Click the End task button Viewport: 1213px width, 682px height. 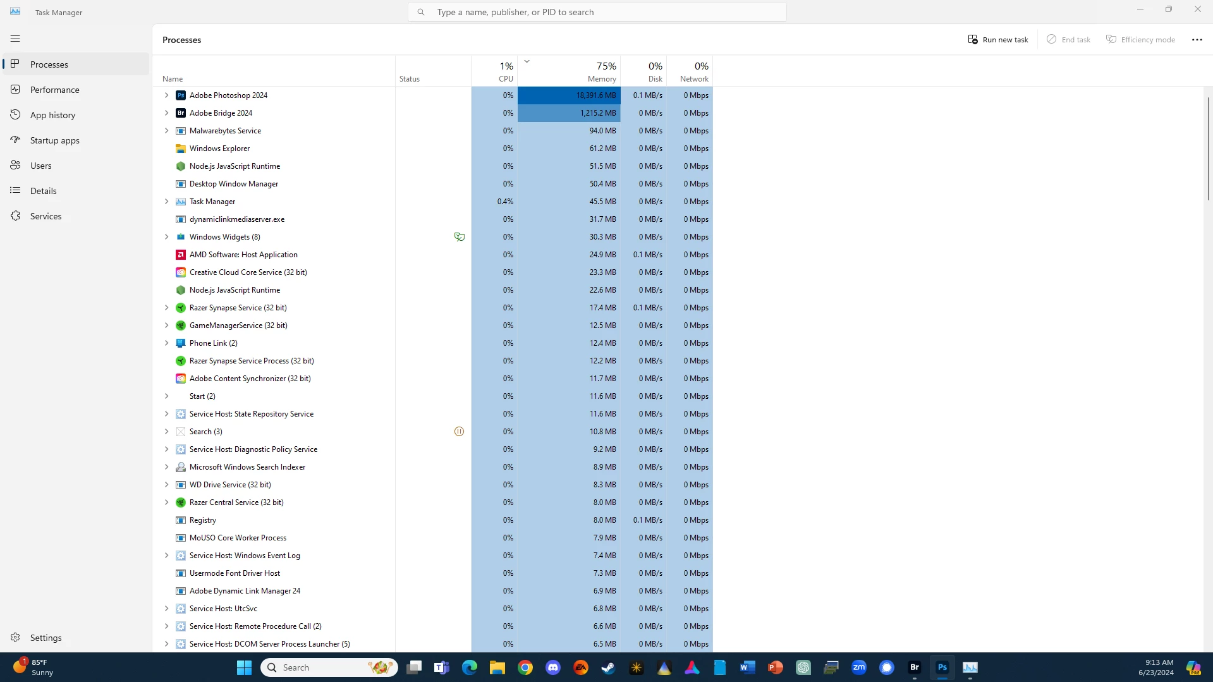pyautogui.click(x=1068, y=39)
